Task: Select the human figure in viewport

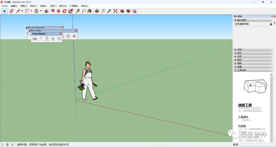Action: [88, 81]
